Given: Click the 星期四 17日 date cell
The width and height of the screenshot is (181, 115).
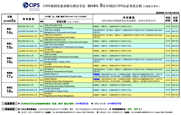Looking at the screenshot, I should pos(9,75).
